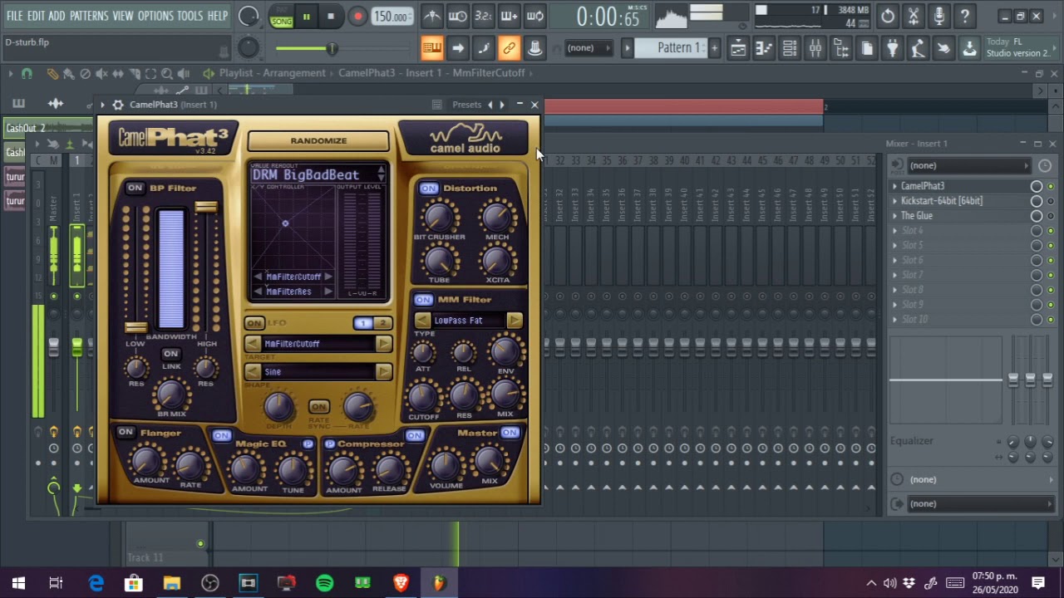The image size is (1064, 598).
Task: Open the Channel rack view icon
Action: coord(790,49)
